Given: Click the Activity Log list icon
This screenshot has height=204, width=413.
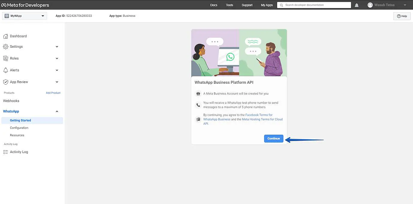Looking at the screenshot, I should [x=5, y=152].
